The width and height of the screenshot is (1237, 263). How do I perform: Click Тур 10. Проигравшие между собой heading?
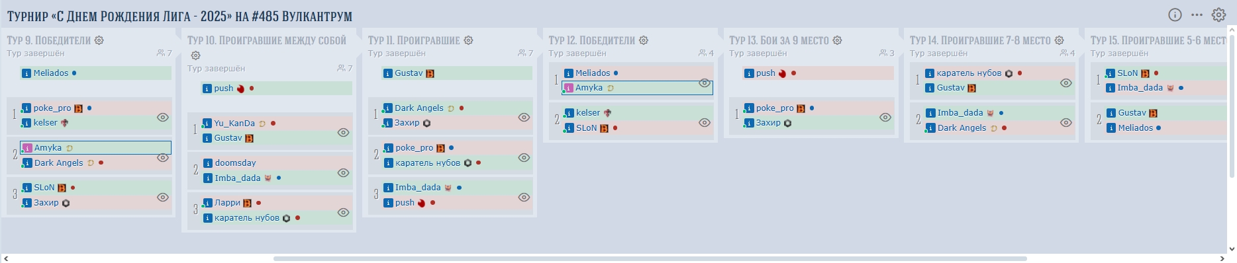(x=267, y=40)
